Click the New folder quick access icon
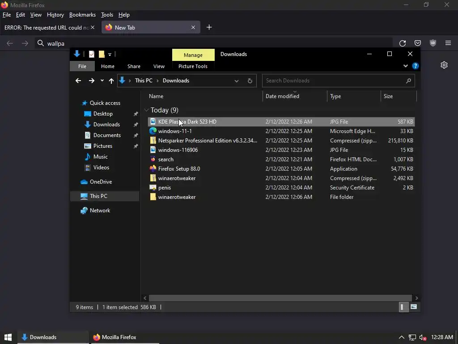Image resolution: width=458 pixels, height=344 pixels. point(102,54)
